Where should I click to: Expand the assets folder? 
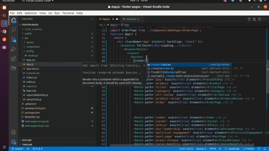point(30,42)
